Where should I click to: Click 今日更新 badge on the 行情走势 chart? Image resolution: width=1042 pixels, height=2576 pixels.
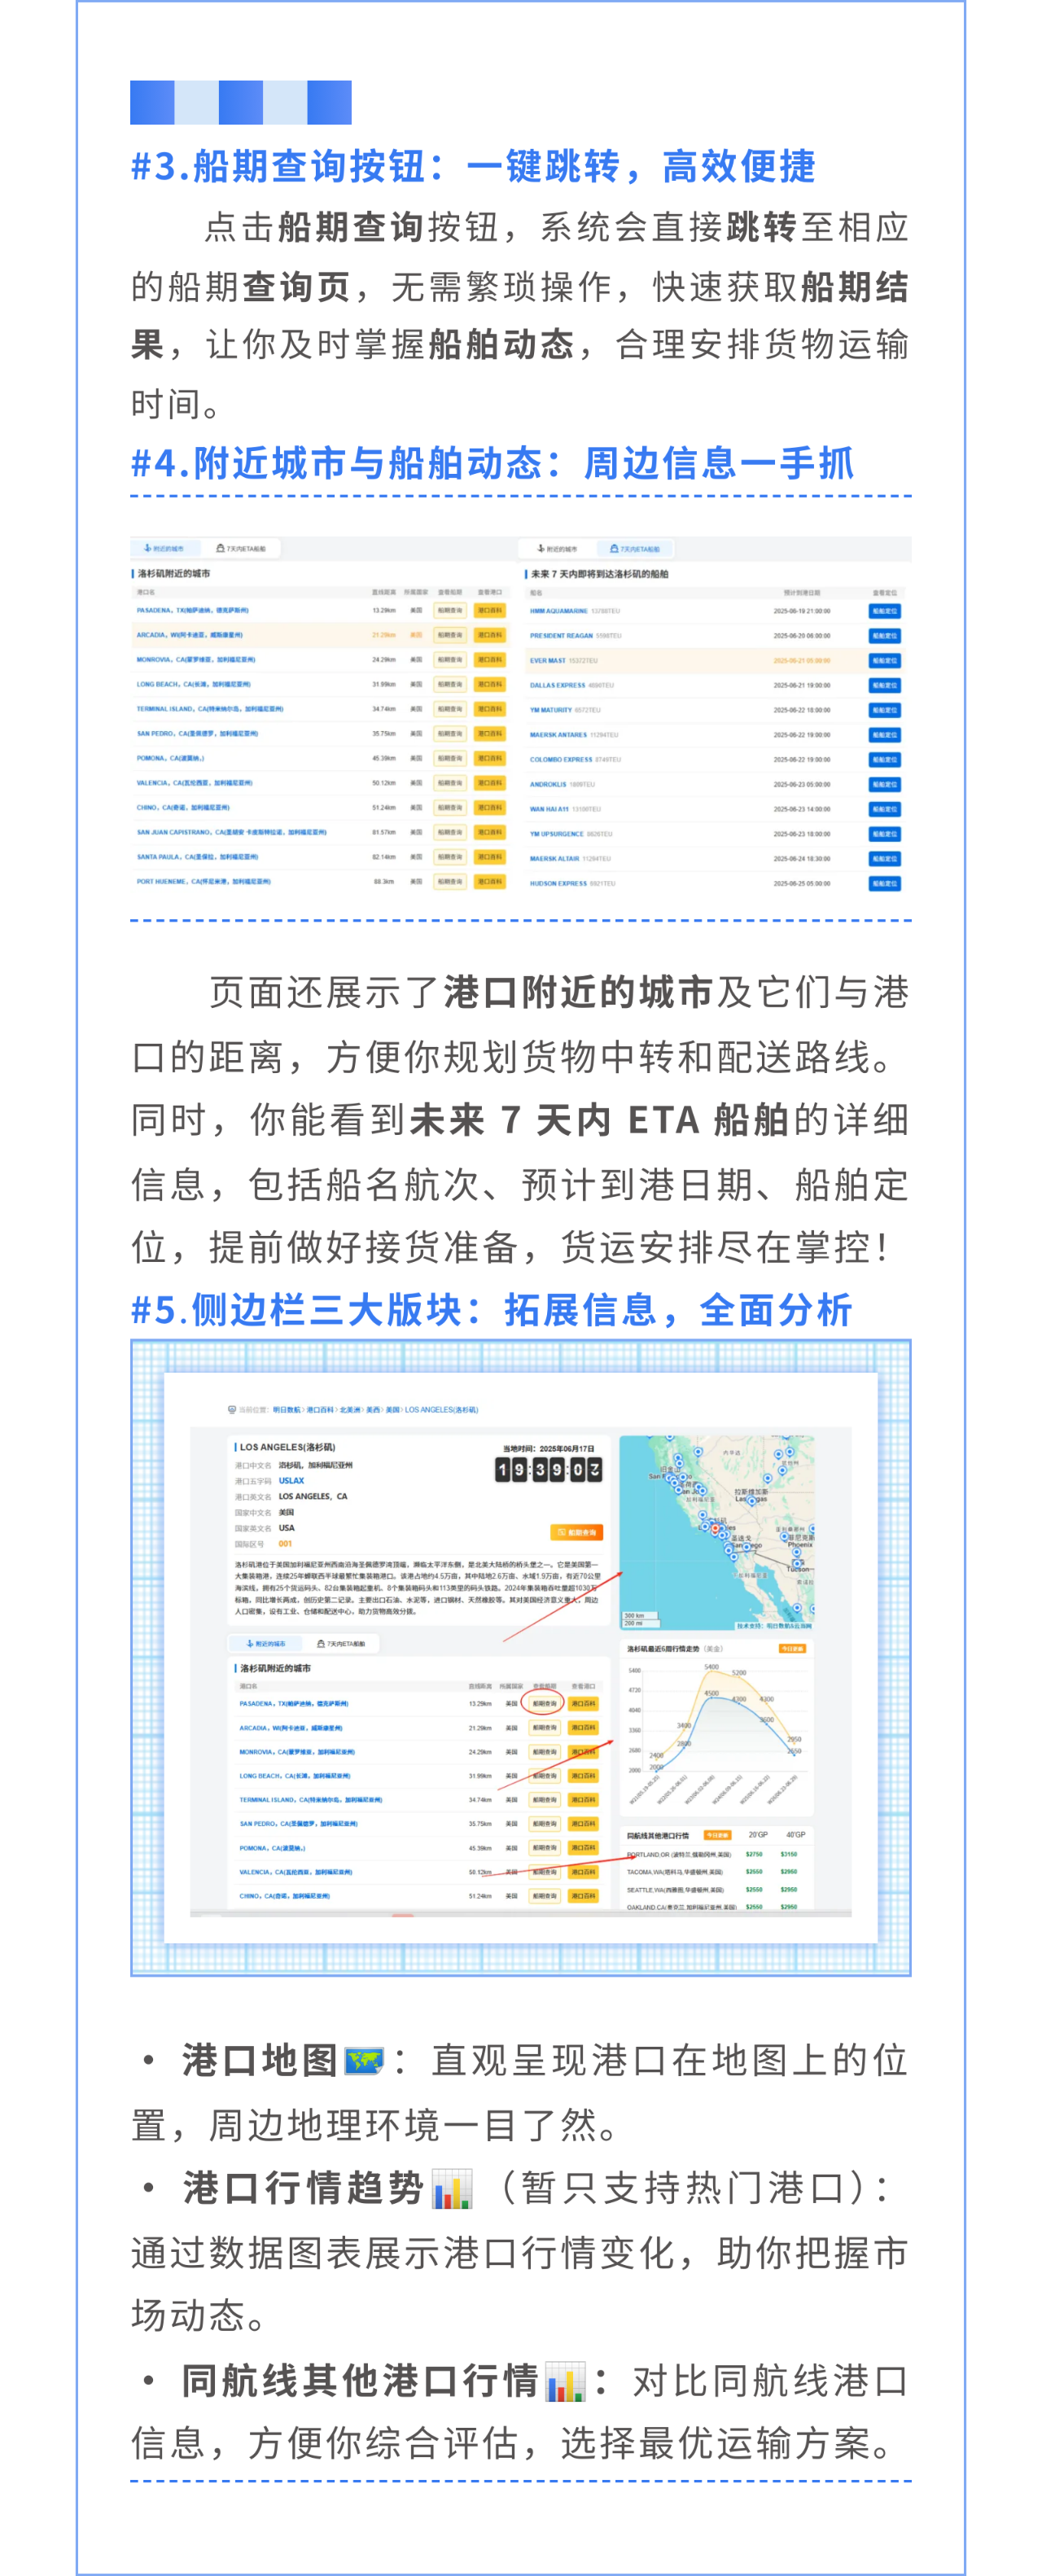[x=792, y=1649]
